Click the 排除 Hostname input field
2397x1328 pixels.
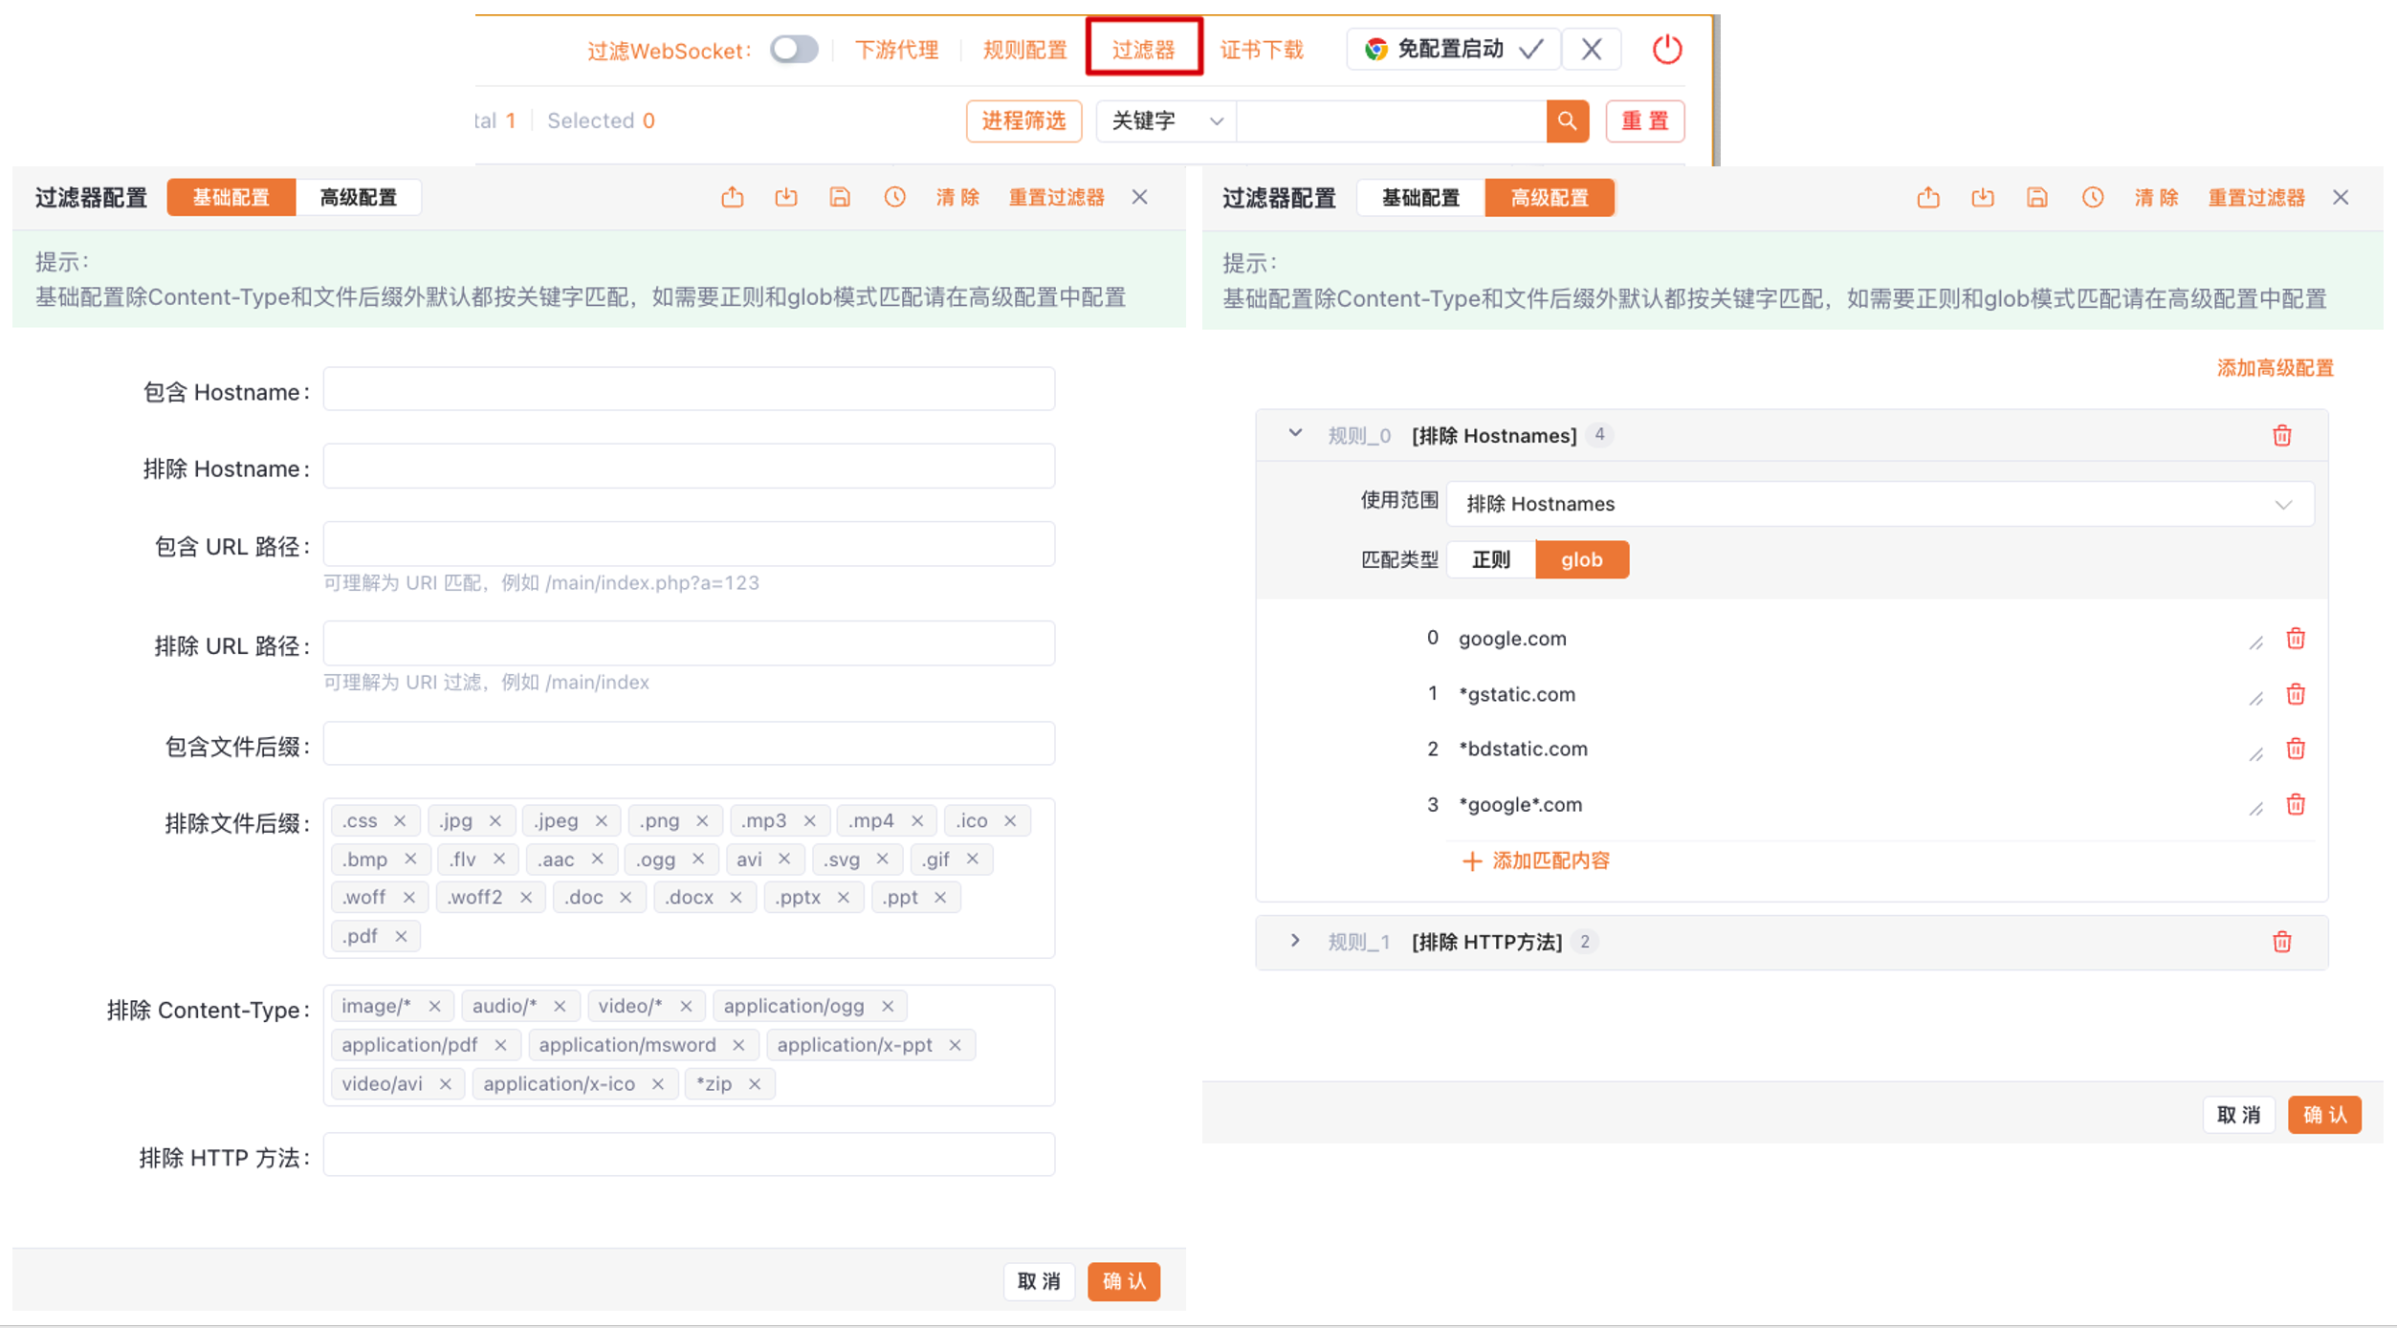point(689,467)
